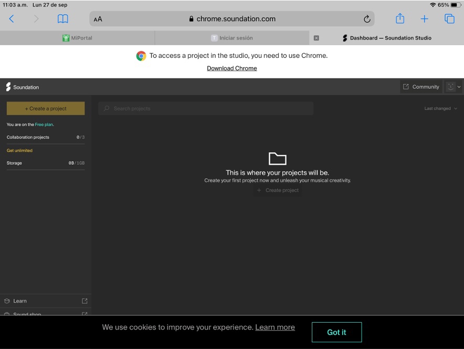Click the empty projects folder icon
Screen dimensions: 464x349
point(277,158)
